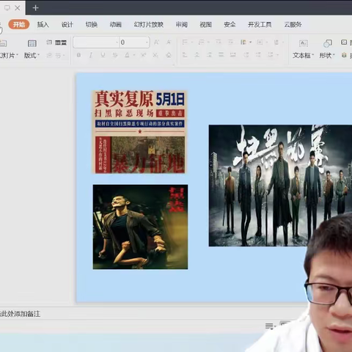Open the 动画 animation tab
Image resolution: width=352 pixels, height=352 pixels.
tap(116, 24)
